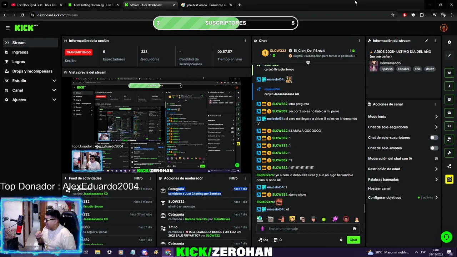Open Filtro in Acciones de moderador
The height and width of the screenshot is (257, 457).
(233, 178)
